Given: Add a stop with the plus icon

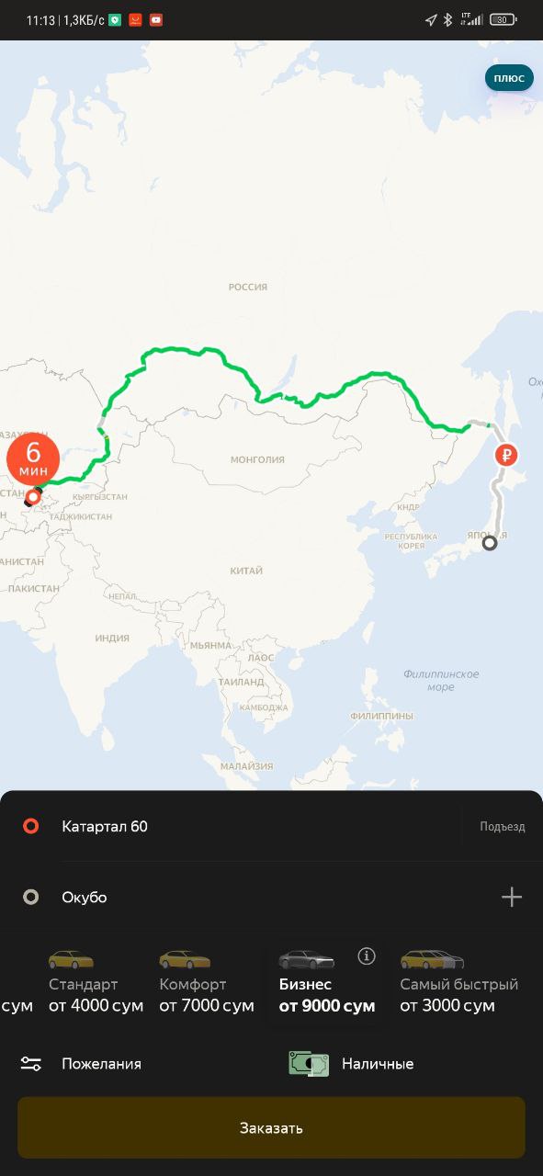Looking at the screenshot, I should click(x=512, y=898).
